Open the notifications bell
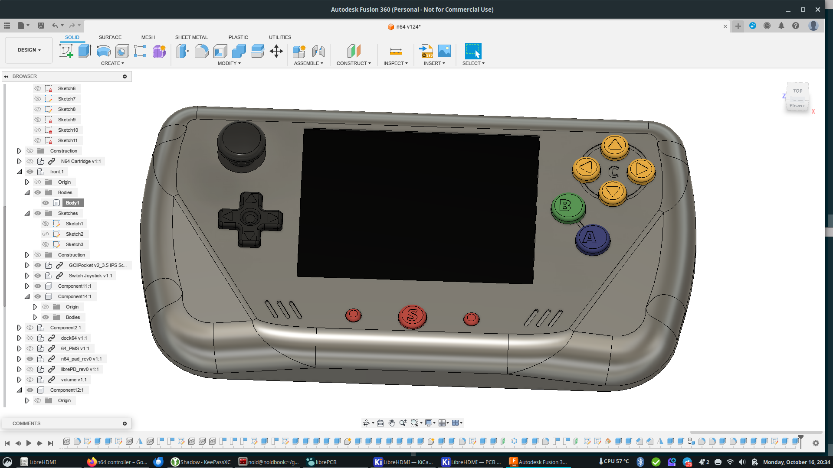This screenshot has width=833, height=468. tap(781, 26)
